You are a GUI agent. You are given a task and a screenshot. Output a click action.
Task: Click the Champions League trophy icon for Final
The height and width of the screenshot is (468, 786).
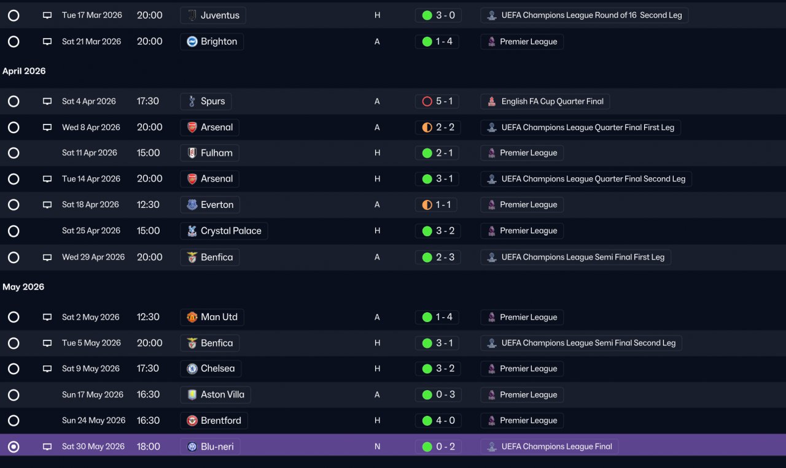click(x=491, y=447)
